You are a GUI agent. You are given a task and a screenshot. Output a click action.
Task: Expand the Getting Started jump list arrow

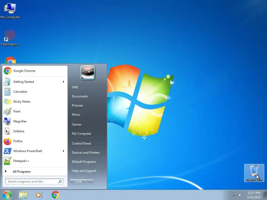tap(64, 82)
